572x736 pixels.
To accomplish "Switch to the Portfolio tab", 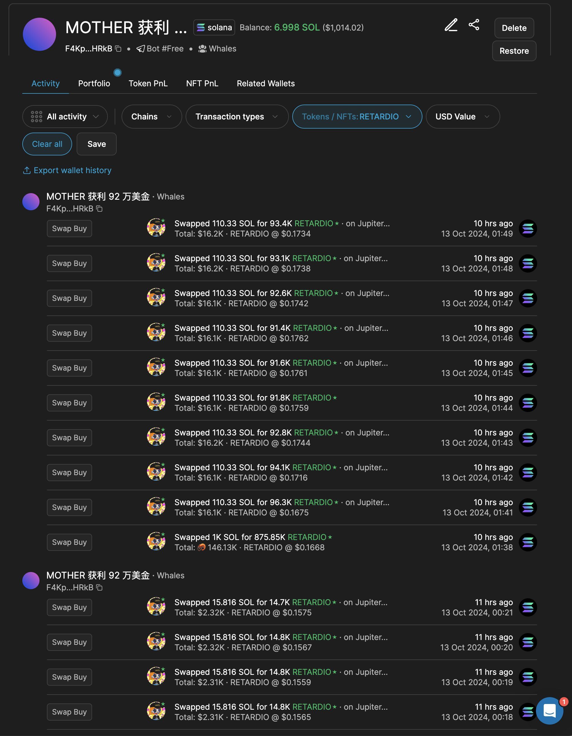I will coord(94,84).
